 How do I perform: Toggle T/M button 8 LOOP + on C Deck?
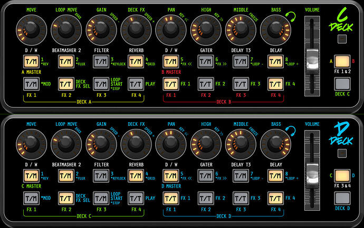pyautogui.click(x=276, y=62)
